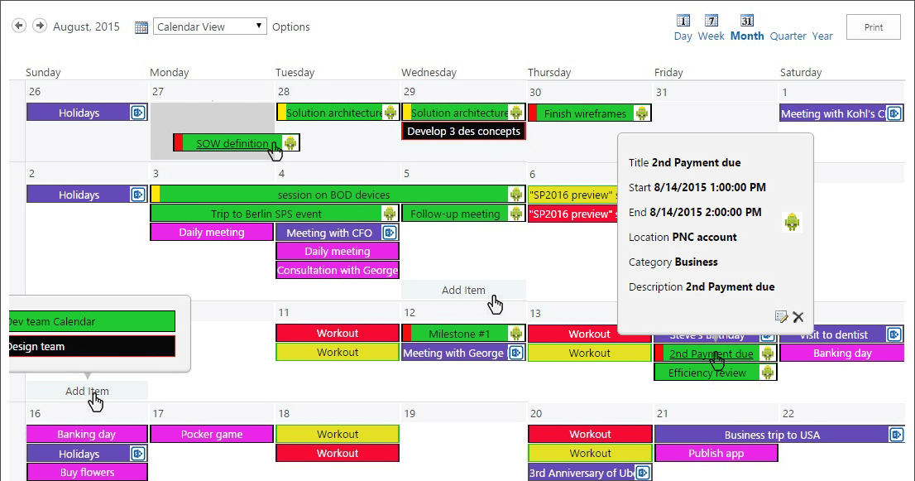
Task: Dismiss the 2nd Payment due tooltip
Action: (798, 316)
